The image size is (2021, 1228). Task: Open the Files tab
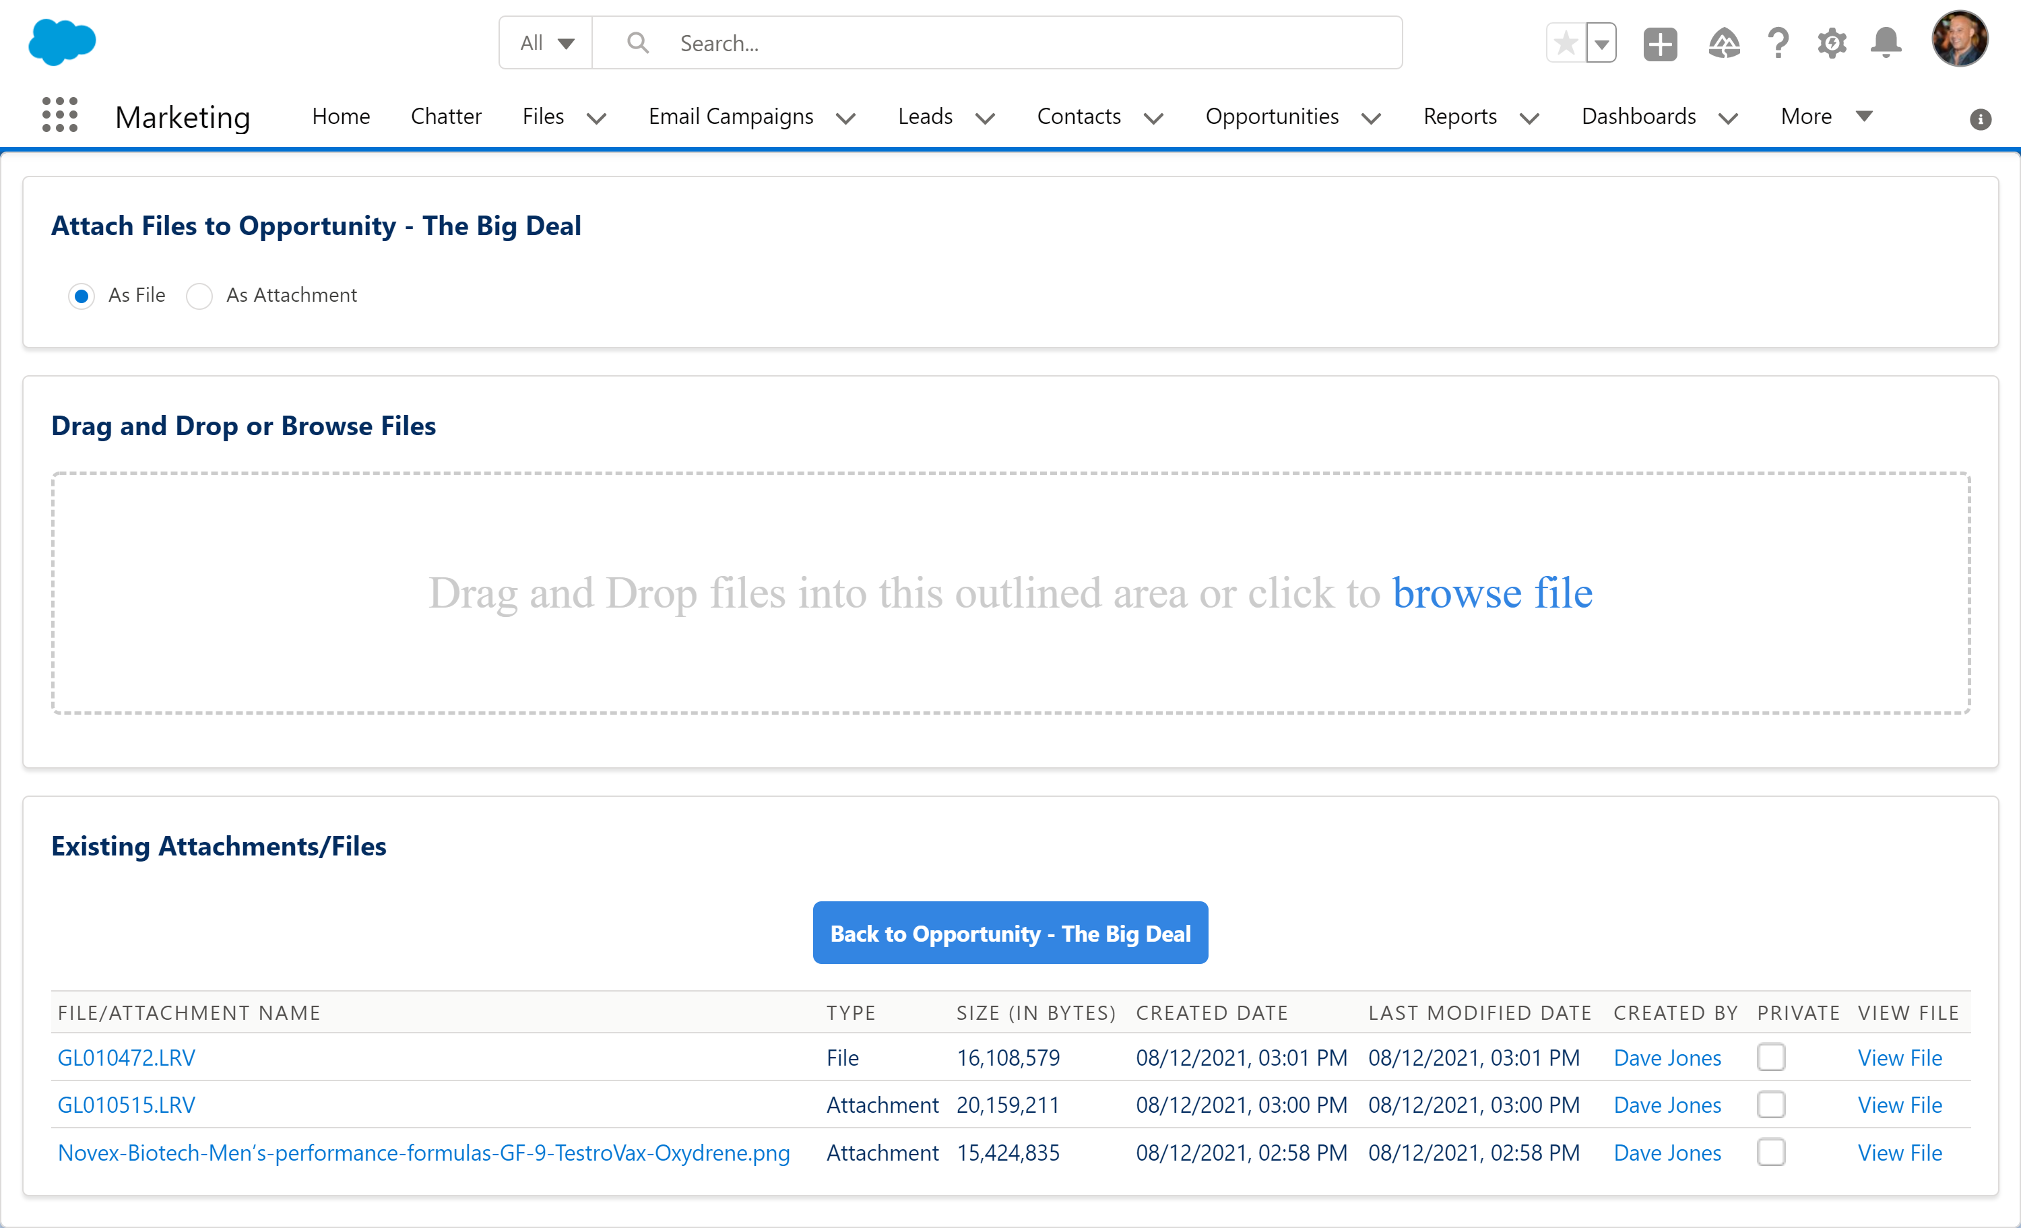[543, 117]
